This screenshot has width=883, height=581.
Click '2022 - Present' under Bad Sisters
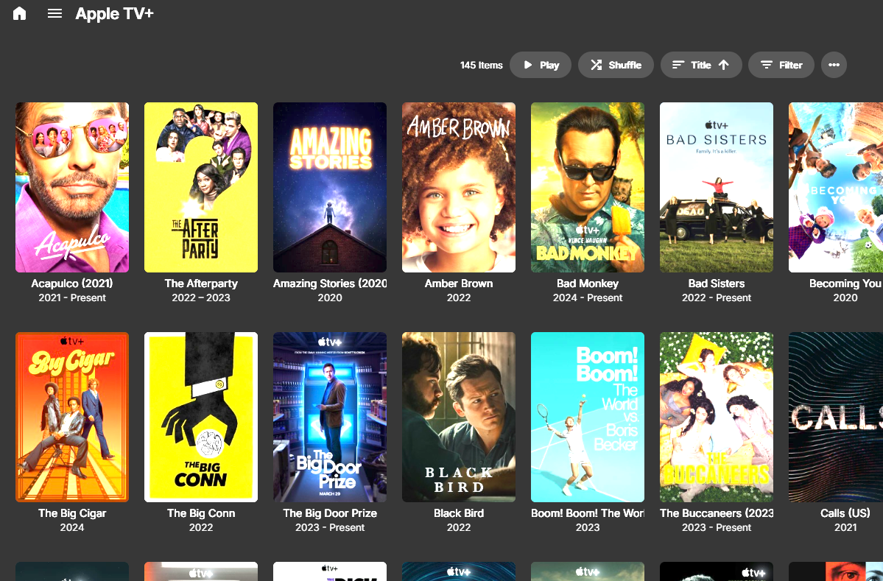[717, 297]
